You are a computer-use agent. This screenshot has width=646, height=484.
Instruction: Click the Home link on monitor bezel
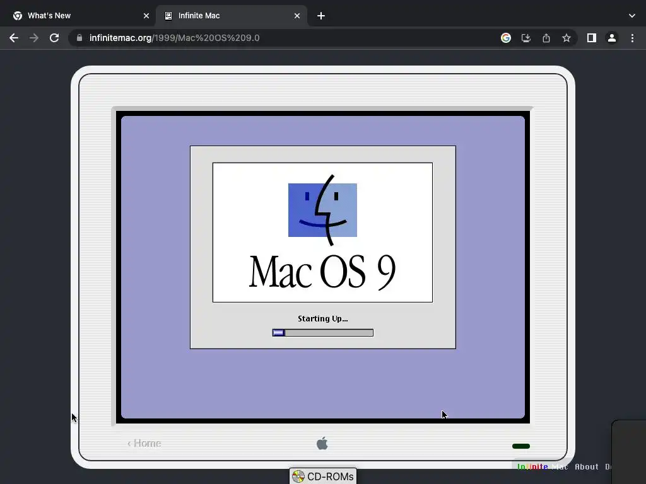click(x=144, y=443)
